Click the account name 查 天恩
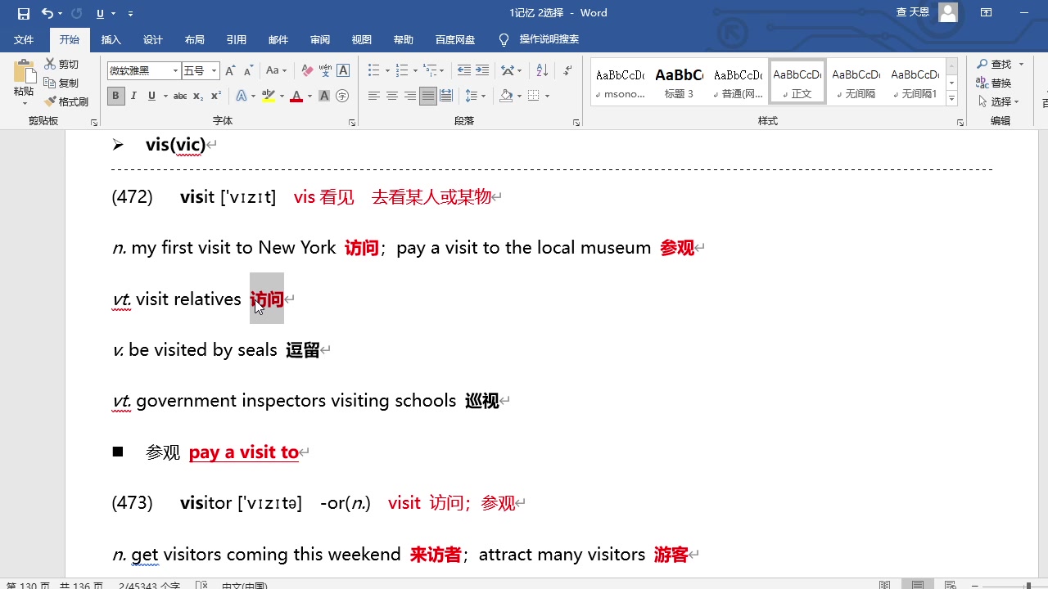 tap(913, 13)
